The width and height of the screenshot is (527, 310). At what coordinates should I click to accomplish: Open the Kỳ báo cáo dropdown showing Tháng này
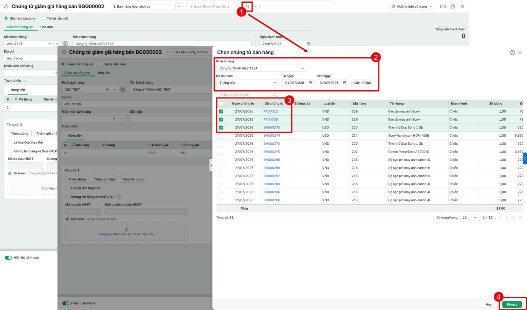pyautogui.click(x=275, y=83)
